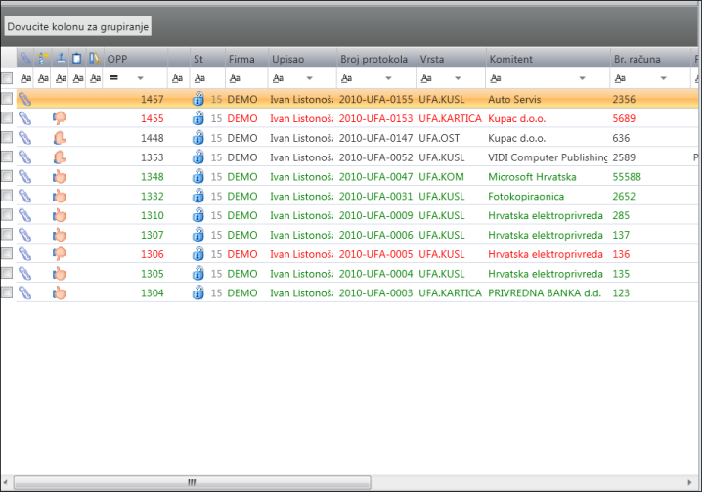Open the Broj protokola filter dropdown
Viewport: 702px width, 492px height.
pyautogui.click(x=388, y=78)
